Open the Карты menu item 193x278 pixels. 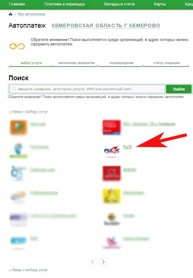[x=160, y=4]
